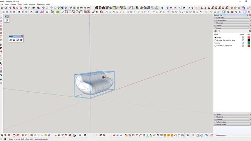The width and height of the screenshot is (251, 141).
Task: Click green icon in small top-left floating panel
Action: (7, 20)
